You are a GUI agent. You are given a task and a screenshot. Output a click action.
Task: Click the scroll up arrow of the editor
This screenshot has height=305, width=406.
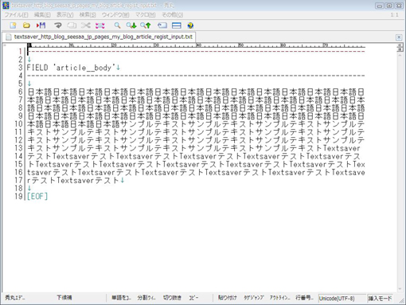pyautogui.click(x=400, y=56)
